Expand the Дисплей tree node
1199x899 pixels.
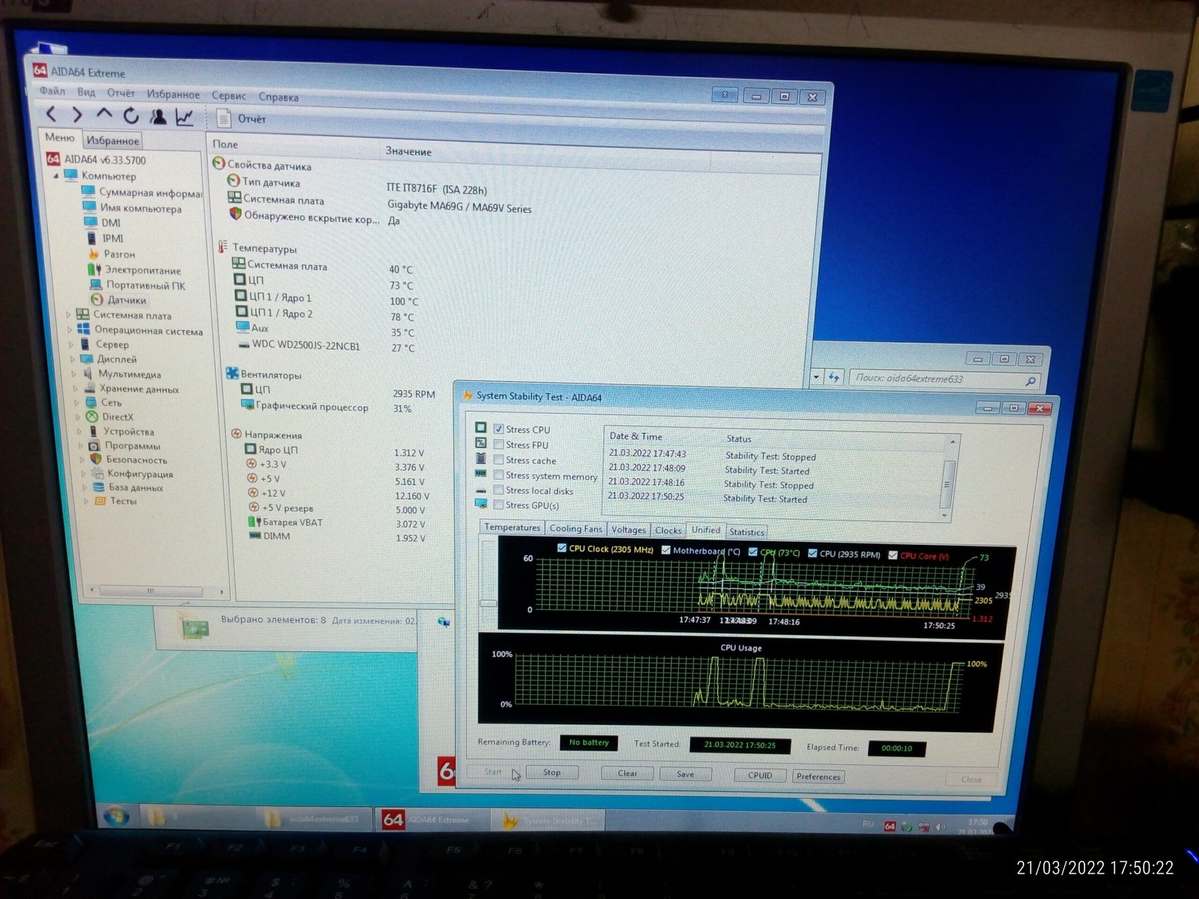click(x=73, y=359)
